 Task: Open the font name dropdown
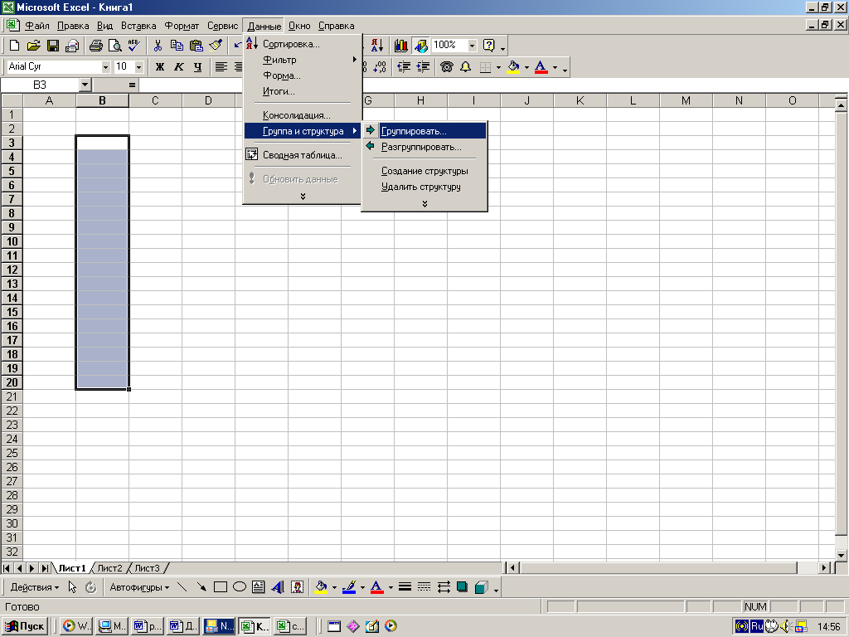105,66
